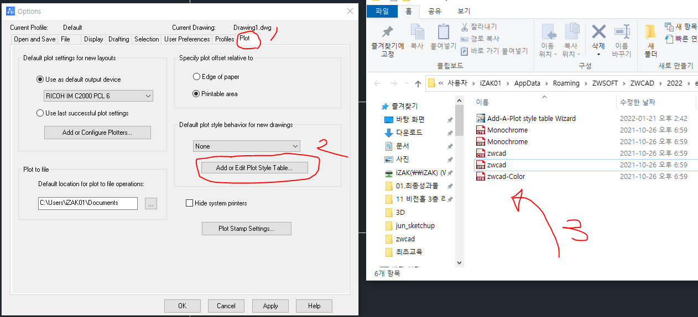The height and width of the screenshot is (317, 698).
Task: Close the Options dialog
Action: coord(350,11)
